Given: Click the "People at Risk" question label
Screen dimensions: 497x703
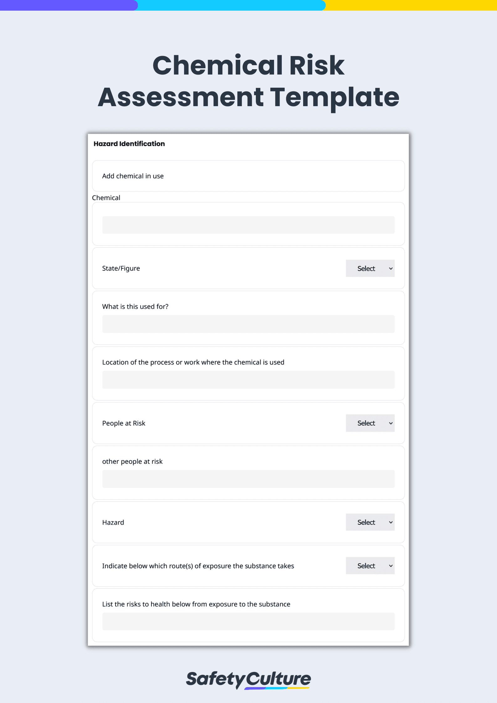Looking at the screenshot, I should pos(123,423).
